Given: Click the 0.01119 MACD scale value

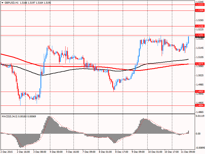Looking at the screenshot, I should pyautogui.click(x=200, y=116).
